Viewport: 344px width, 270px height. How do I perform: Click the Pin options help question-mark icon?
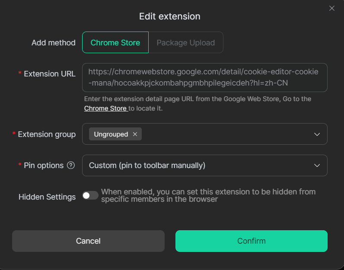tap(71, 165)
